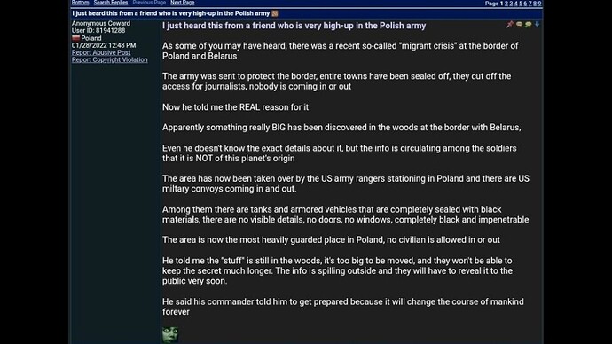Report Abusive Post
Viewport: 612px width, 344px height.
point(101,52)
